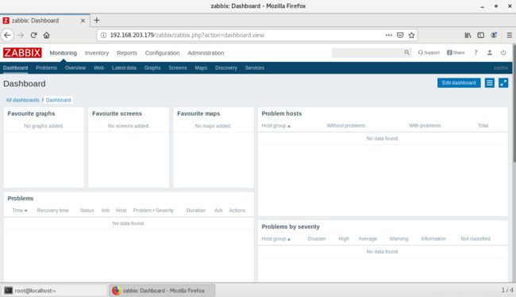
Task: Switch to the Overview submenu
Action: coord(75,67)
